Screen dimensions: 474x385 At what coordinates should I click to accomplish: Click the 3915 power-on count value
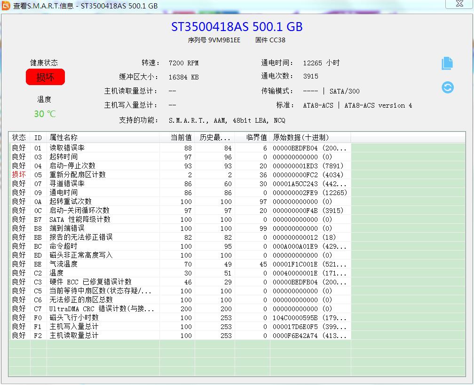point(311,76)
